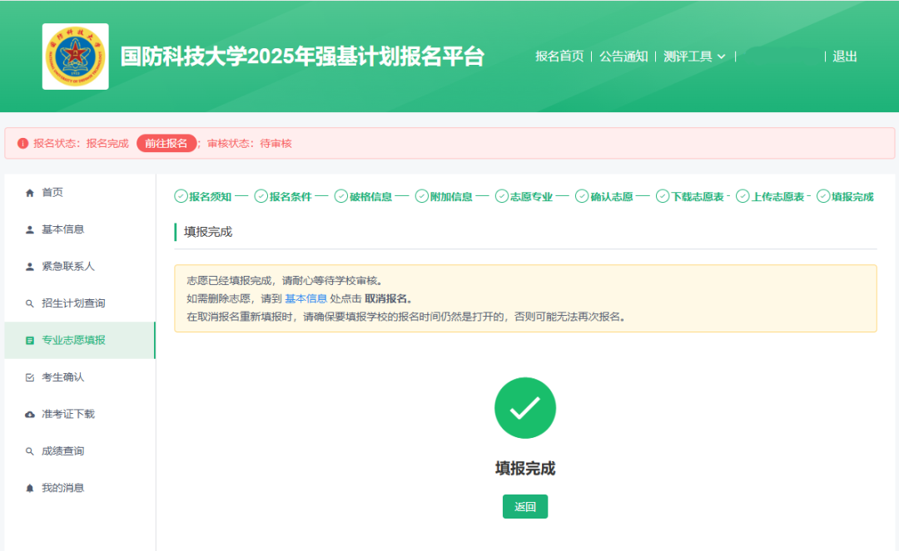Click the check circle for 报名条件 step
Viewport: 899px width, 551px height.
tap(261, 197)
